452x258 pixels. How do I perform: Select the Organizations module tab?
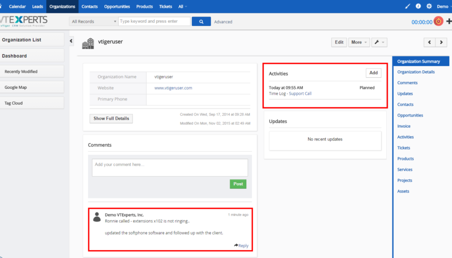point(62,6)
